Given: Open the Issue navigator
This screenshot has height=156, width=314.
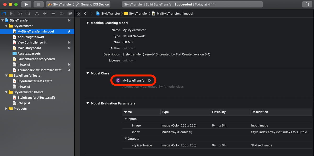Looking at the screenshot, I should point(37,13).
